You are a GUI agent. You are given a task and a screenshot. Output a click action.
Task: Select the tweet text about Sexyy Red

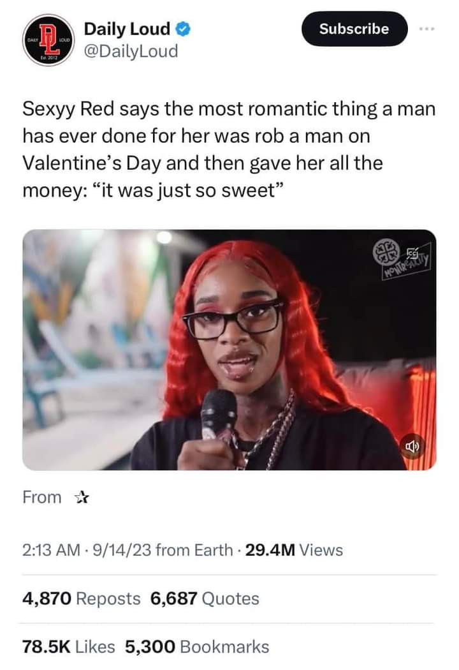pos(229,149)
